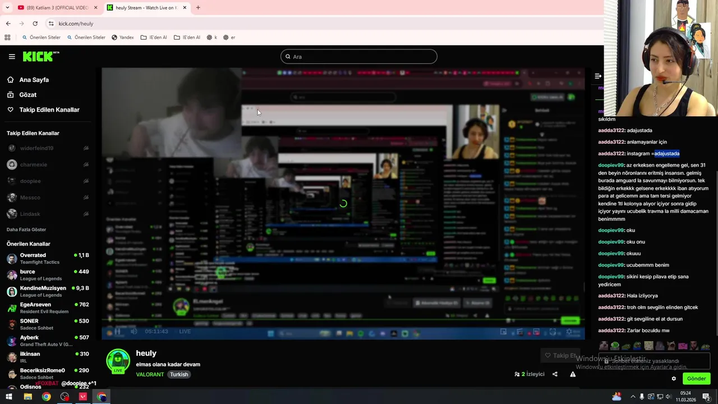
Task: Click offline icon beside Lindask
Action: [86, 214]
